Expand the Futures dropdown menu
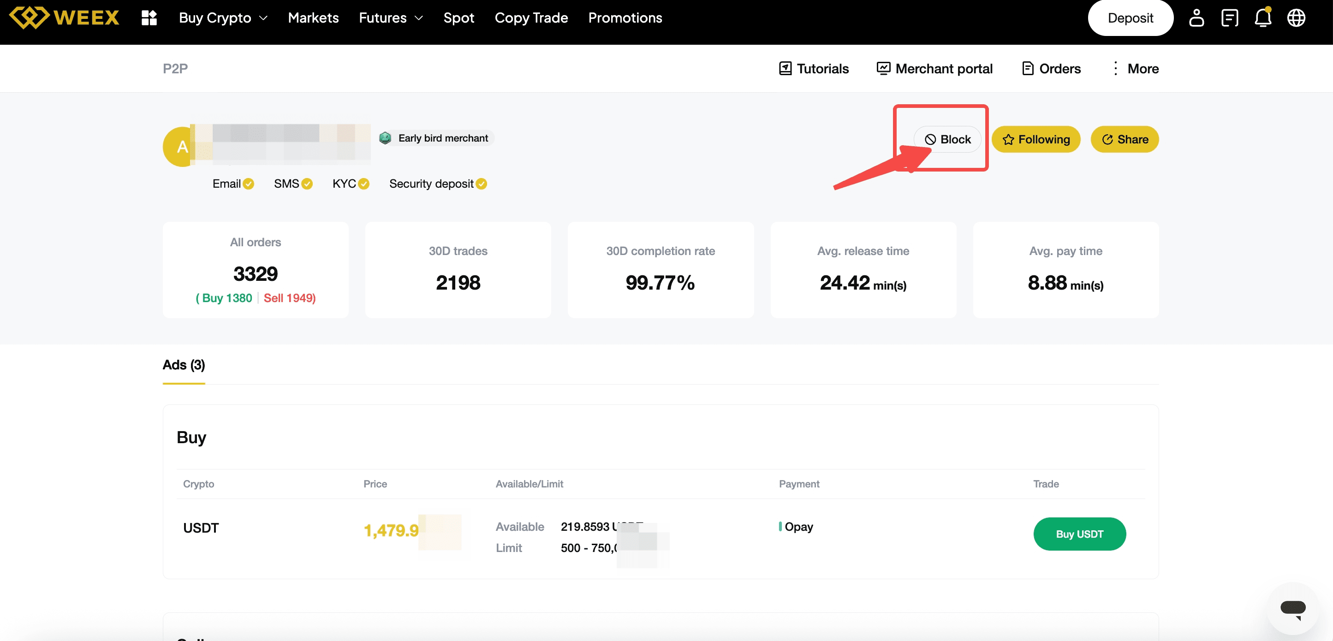This screenshot has width=1333, height=641. [x=391, y=18]
